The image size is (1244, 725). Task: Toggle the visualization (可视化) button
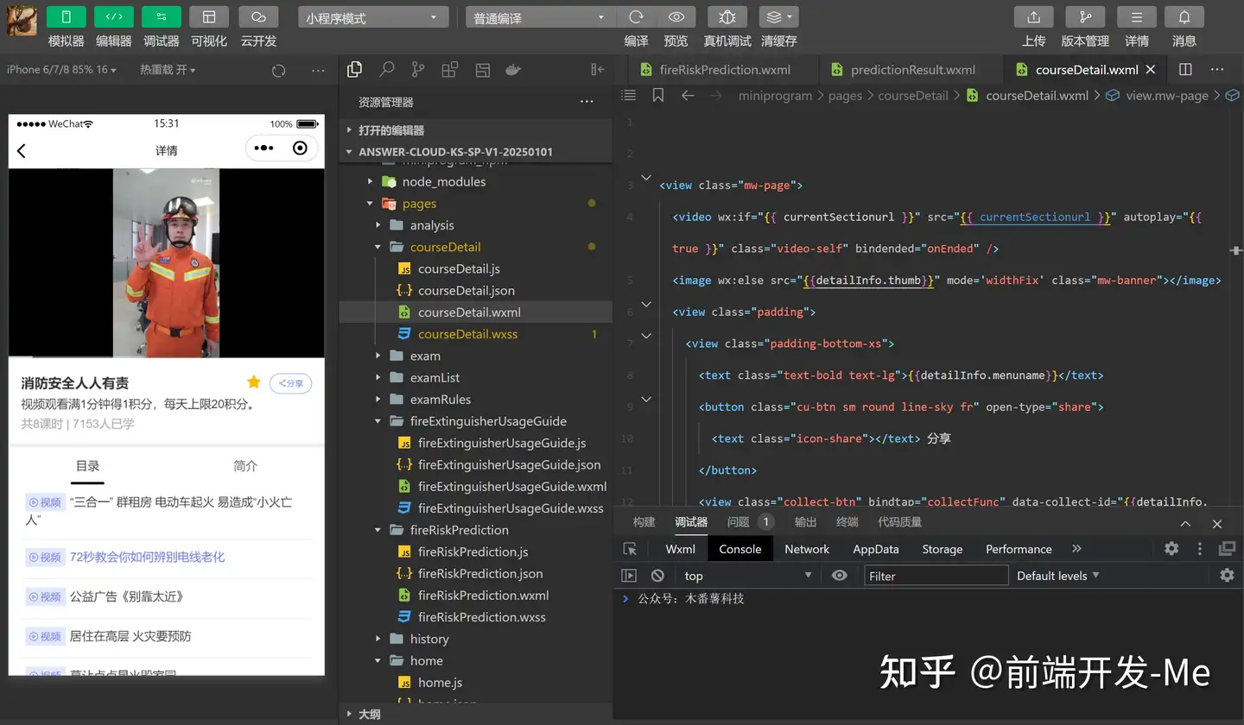click(x=208, y=17)
